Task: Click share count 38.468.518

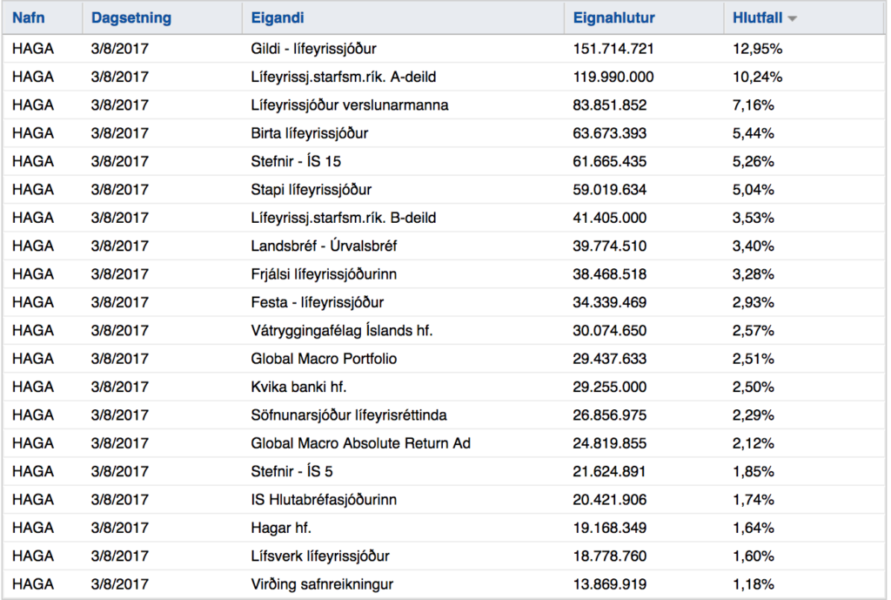Action: [x=609, y=274]
